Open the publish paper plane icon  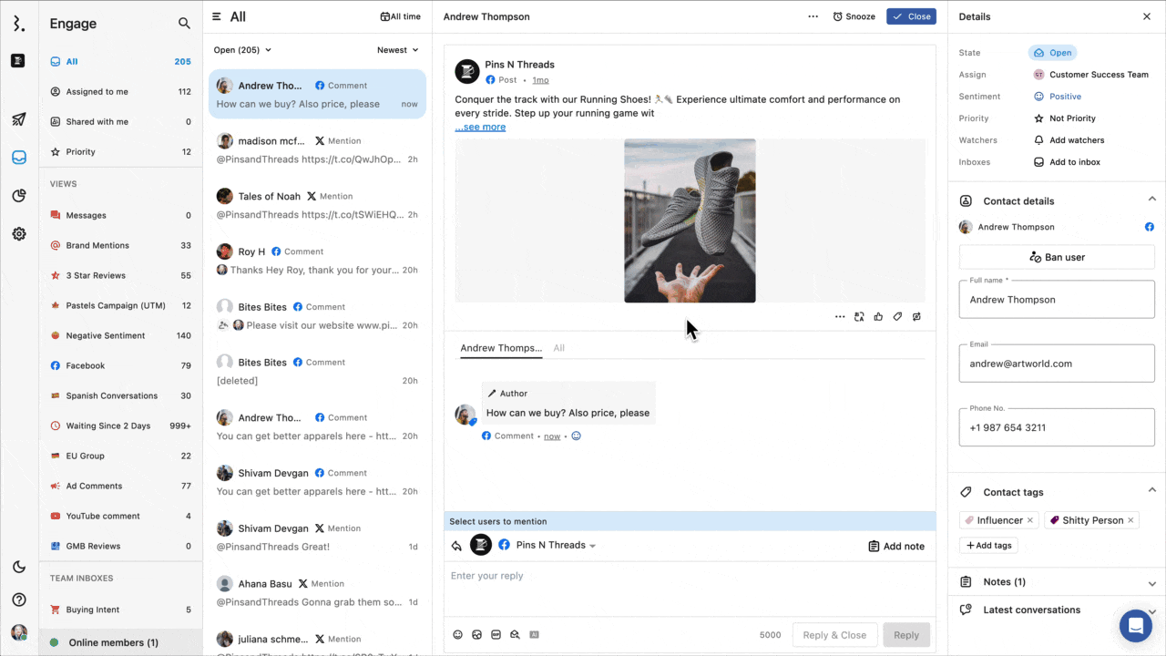click(18, 119)
